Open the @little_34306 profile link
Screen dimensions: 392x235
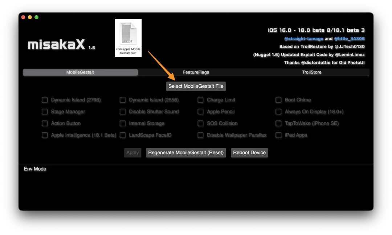click(349, 39)
